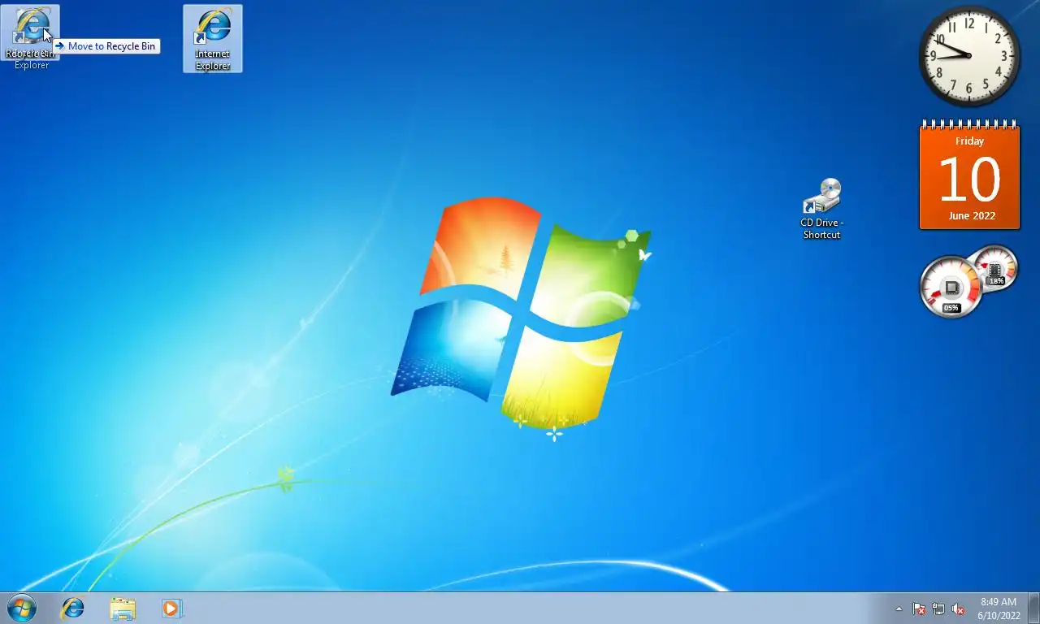Select the CD Drive - Shortcut icon
Viewport: 1040px width, 624px height.
coord(821,209)
